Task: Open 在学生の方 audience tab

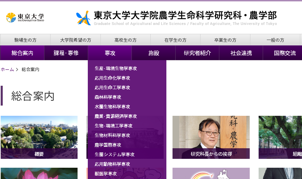Action: coord(175,40)
